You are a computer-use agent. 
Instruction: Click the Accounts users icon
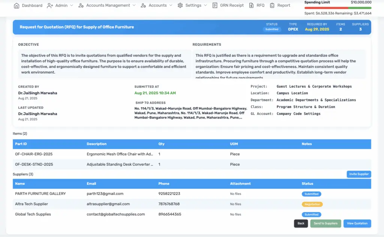[x=143, y=6]
